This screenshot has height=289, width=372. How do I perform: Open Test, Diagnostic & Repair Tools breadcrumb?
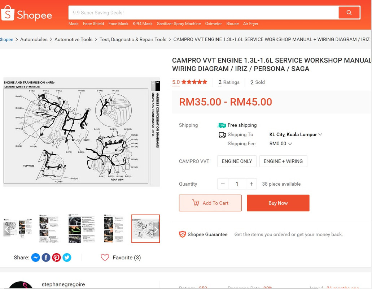point(133,39)
